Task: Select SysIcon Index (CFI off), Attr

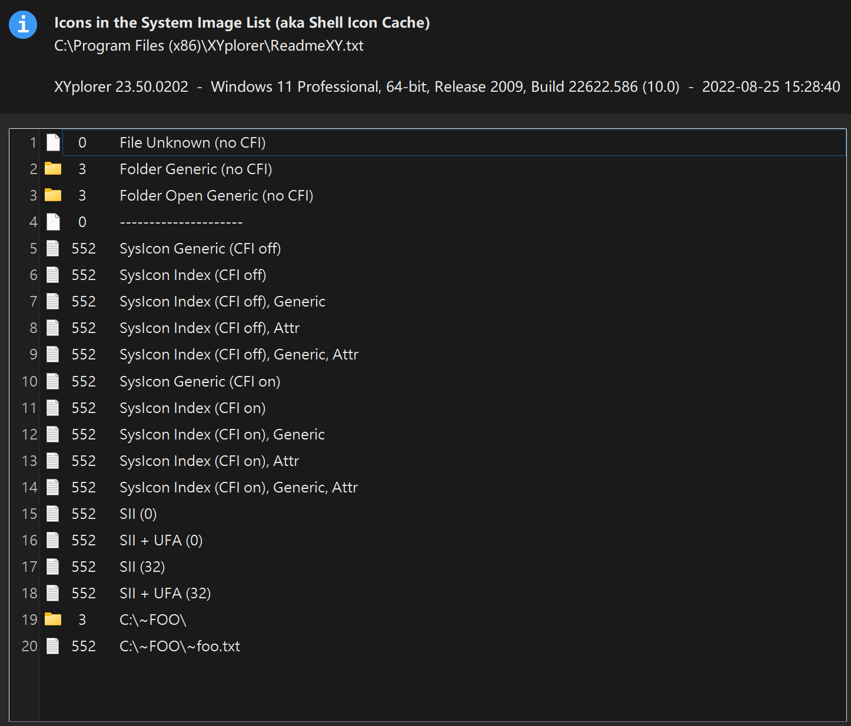Action: (210, 328)
